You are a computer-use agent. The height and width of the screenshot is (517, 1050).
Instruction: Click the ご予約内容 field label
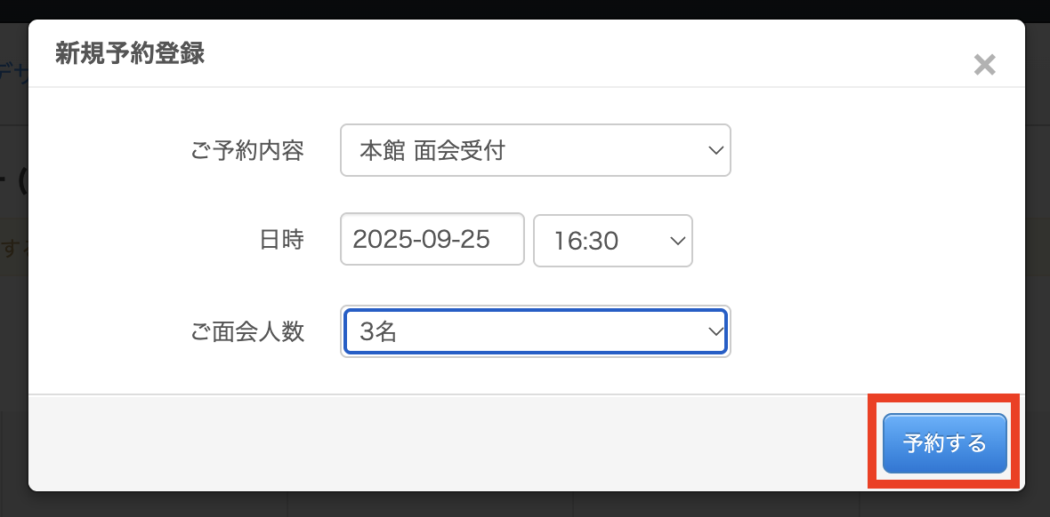point(247,151)
